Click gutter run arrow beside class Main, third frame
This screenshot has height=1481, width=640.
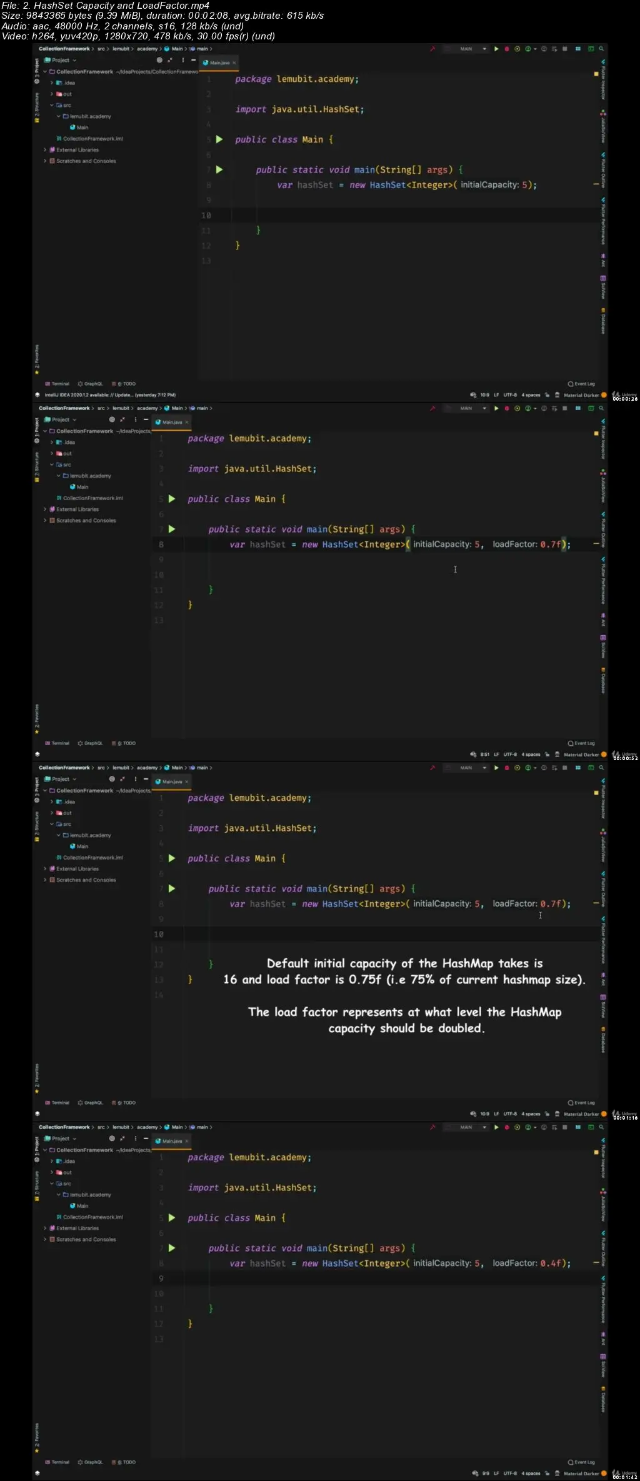[x=172, y=858]
